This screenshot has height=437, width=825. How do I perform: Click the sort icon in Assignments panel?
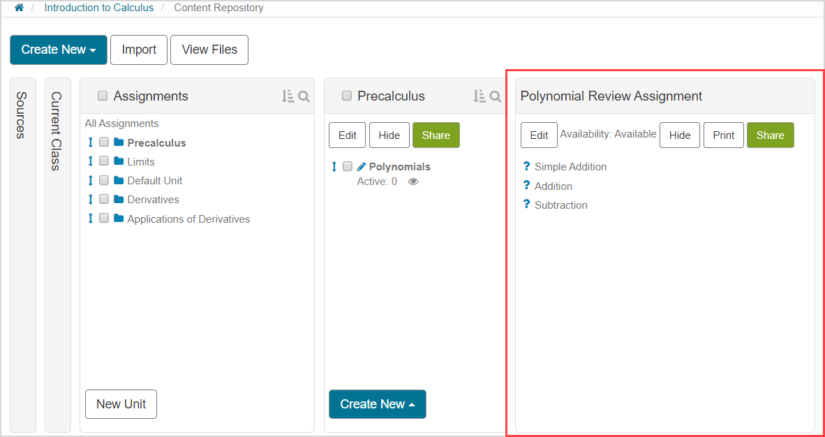(288, 96)
